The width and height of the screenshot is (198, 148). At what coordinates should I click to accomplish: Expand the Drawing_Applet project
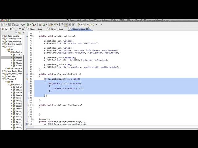tap(3, 44)
